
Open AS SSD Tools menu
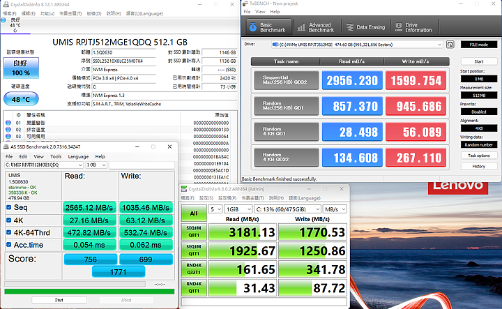56,156
